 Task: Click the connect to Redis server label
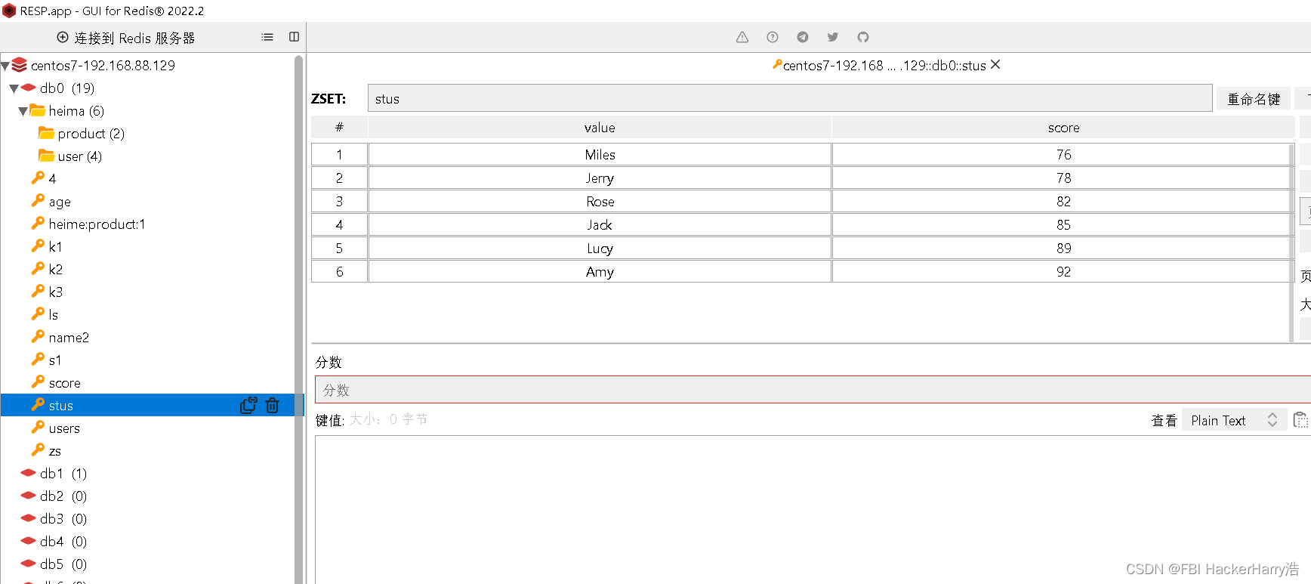coord(134,38)
